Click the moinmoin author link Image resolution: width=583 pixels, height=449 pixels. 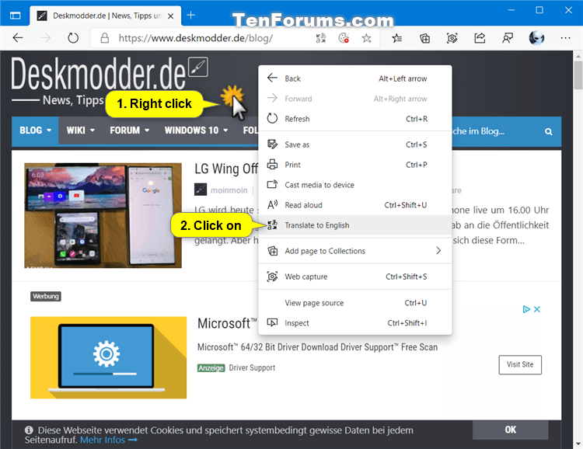(x=229, y=190)
